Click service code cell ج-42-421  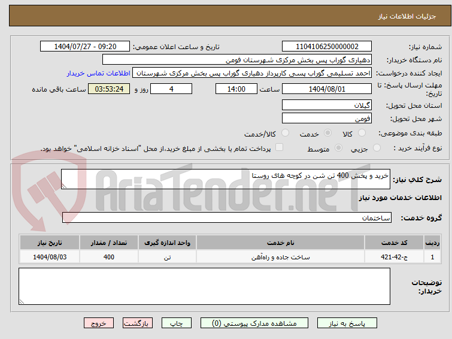tap(394, 257)
